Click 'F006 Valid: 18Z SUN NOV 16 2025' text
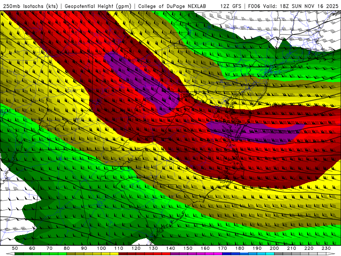The width and height of the screenshot is (341, 256). pos(293,6)
